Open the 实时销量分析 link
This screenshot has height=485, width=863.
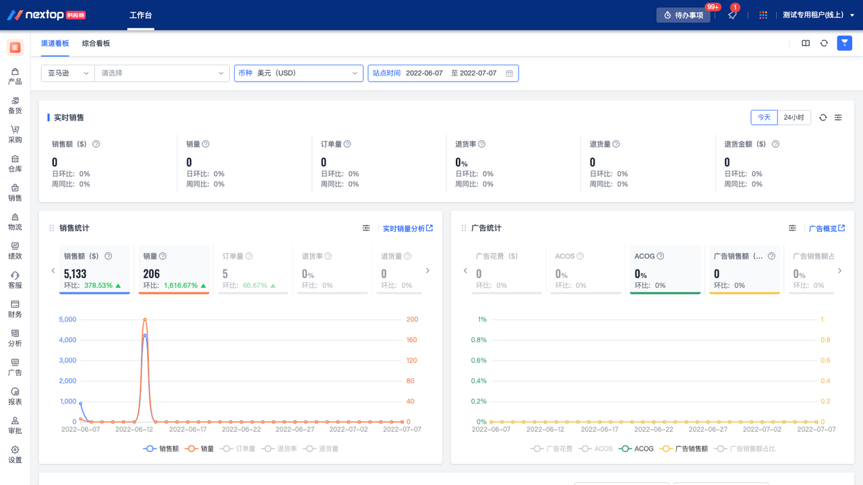408,228
